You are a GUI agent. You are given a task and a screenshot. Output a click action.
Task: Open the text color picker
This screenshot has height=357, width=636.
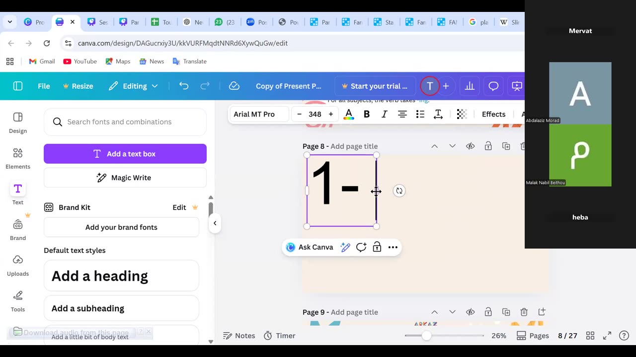point(349,114)
